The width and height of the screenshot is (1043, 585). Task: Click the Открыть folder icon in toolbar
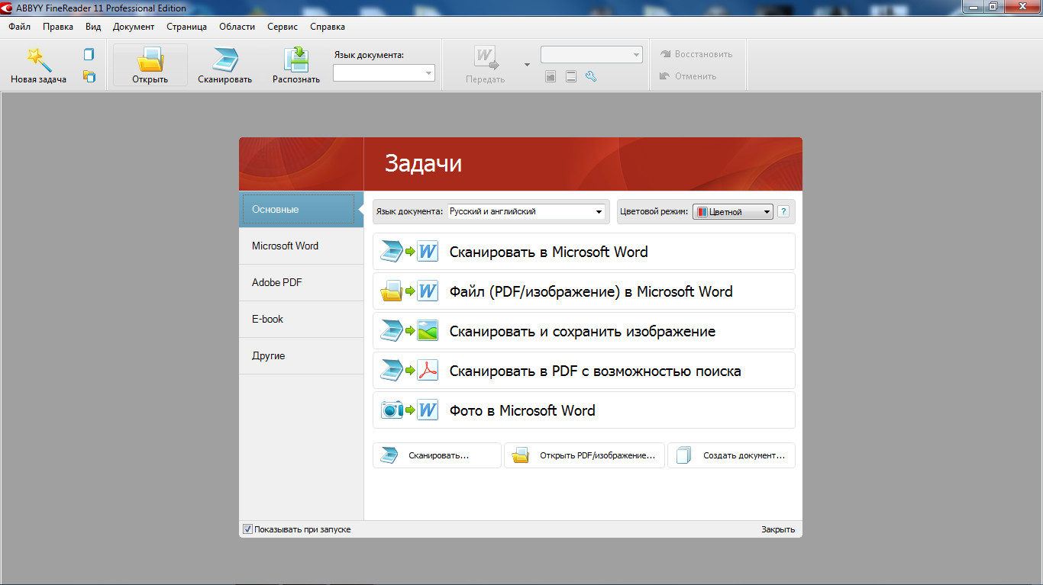[x=150, y=59]
